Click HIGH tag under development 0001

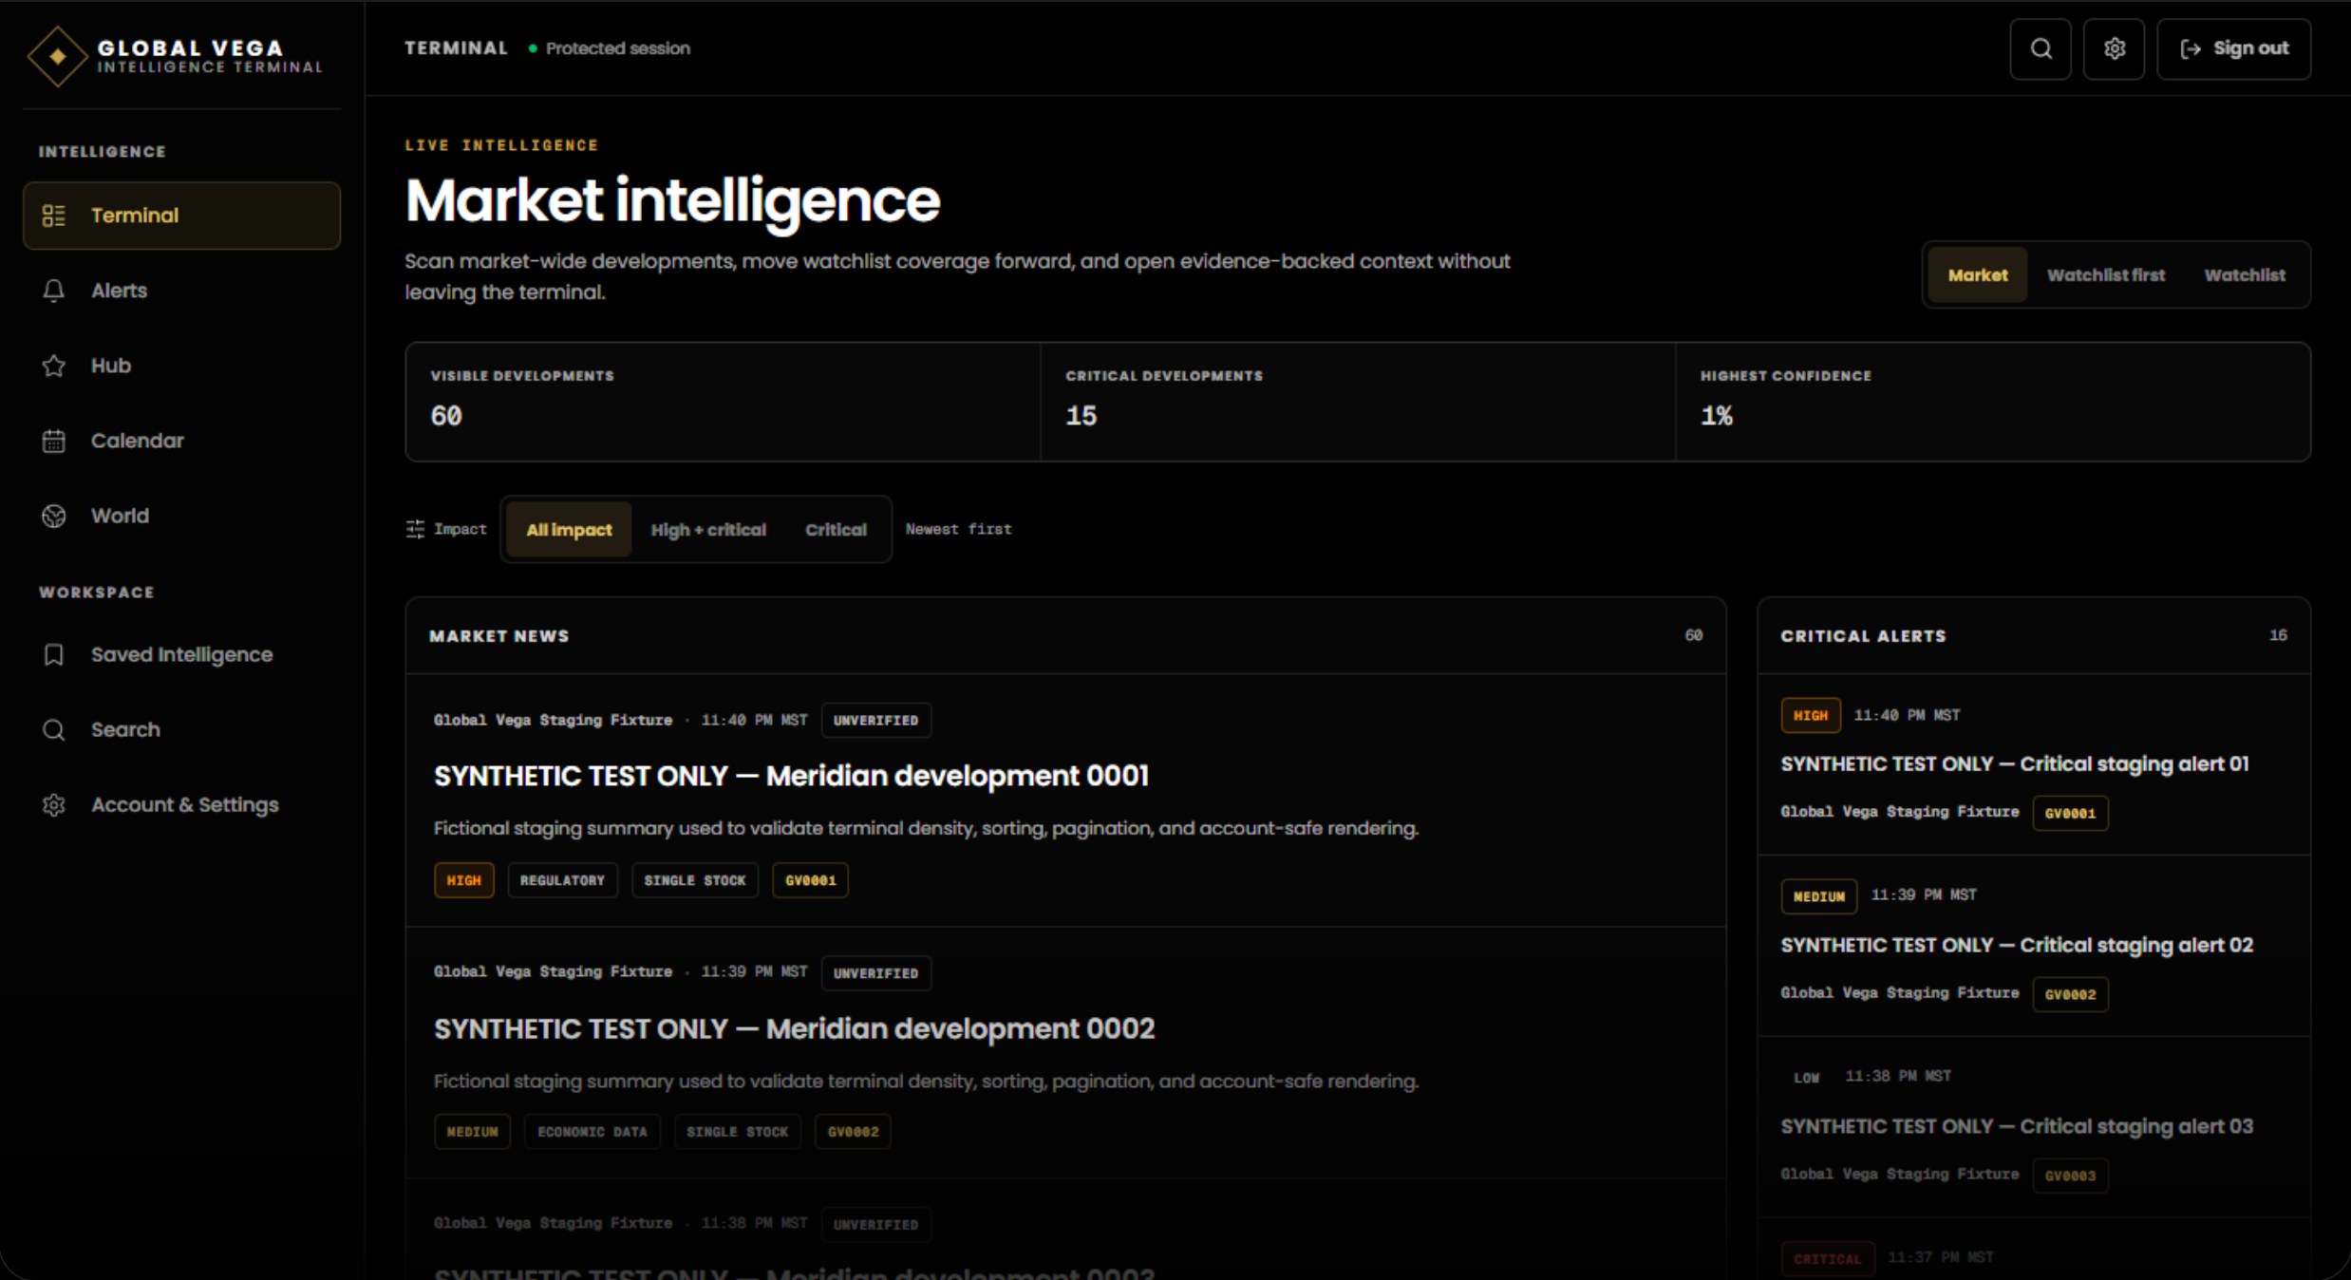click(463, 880)
